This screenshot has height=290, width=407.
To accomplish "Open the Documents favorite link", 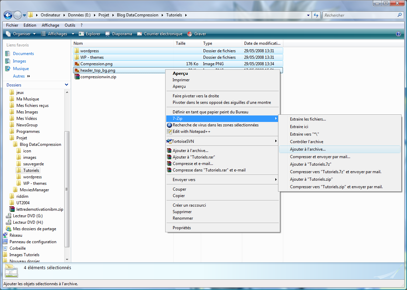I will click(x=23, y=54).
